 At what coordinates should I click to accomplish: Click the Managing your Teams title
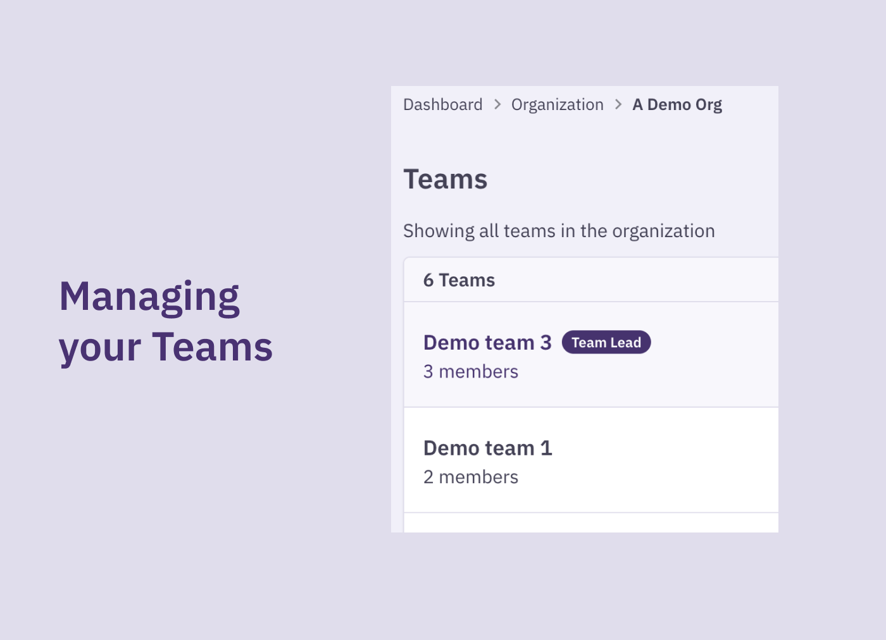coord(165,320)
